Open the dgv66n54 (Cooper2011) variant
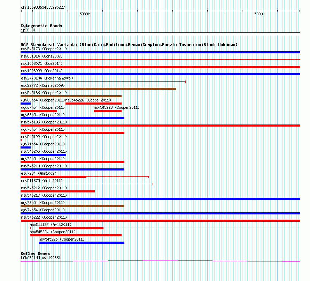310x281 pixels. [x=43, y=100]
